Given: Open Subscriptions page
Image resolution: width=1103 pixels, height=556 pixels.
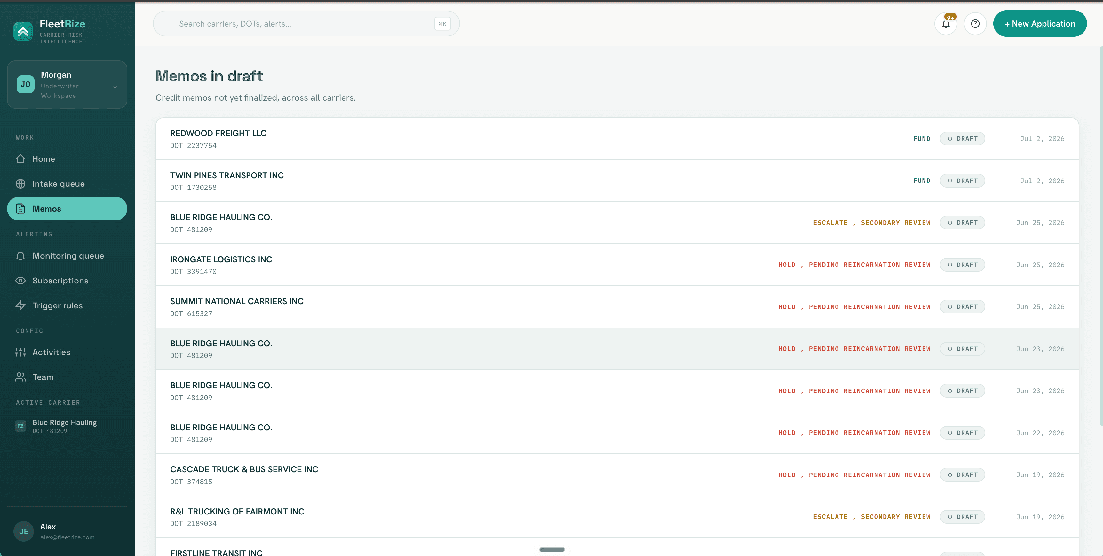Looking at the screenshot, I should click(67, 281).
